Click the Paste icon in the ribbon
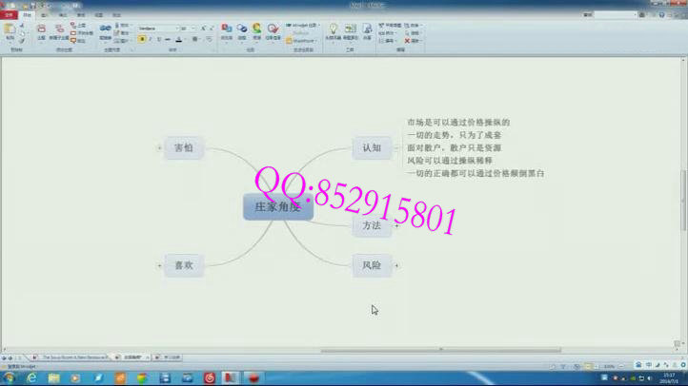The image size is (688, 386). coord(10,30)
